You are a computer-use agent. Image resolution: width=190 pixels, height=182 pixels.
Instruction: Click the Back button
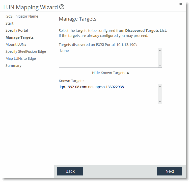[x=70, y=171]
